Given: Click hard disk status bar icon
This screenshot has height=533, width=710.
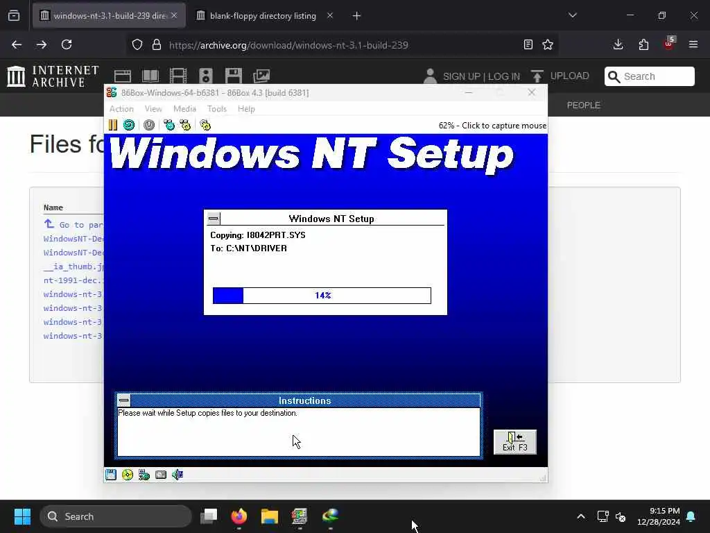Looking at the screenshot, I should 161,475.
